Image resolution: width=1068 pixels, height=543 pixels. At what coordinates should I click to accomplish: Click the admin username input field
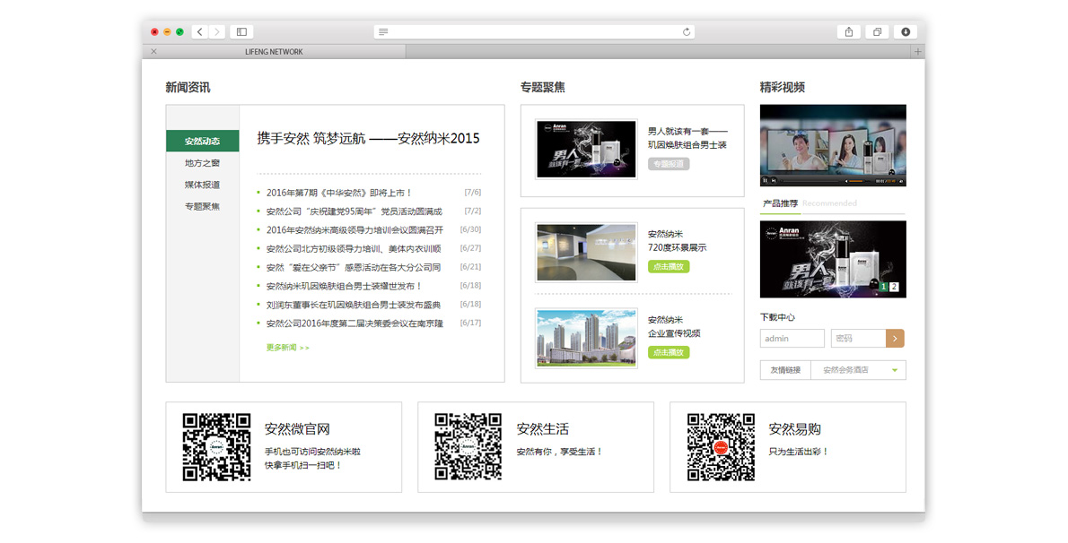[792, 339]
